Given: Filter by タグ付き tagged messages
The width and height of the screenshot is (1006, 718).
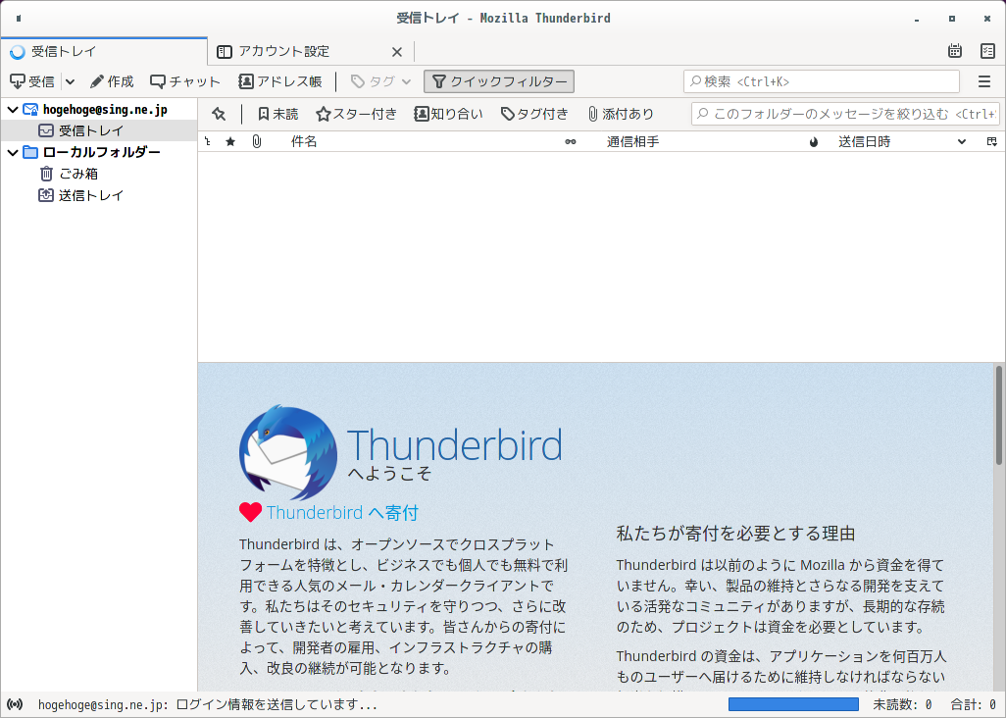Looking at the screenshot, I should pyautogui.click(x=534, y=114).
